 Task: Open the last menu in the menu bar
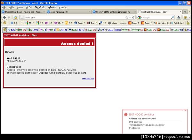[x=63, y=7]
